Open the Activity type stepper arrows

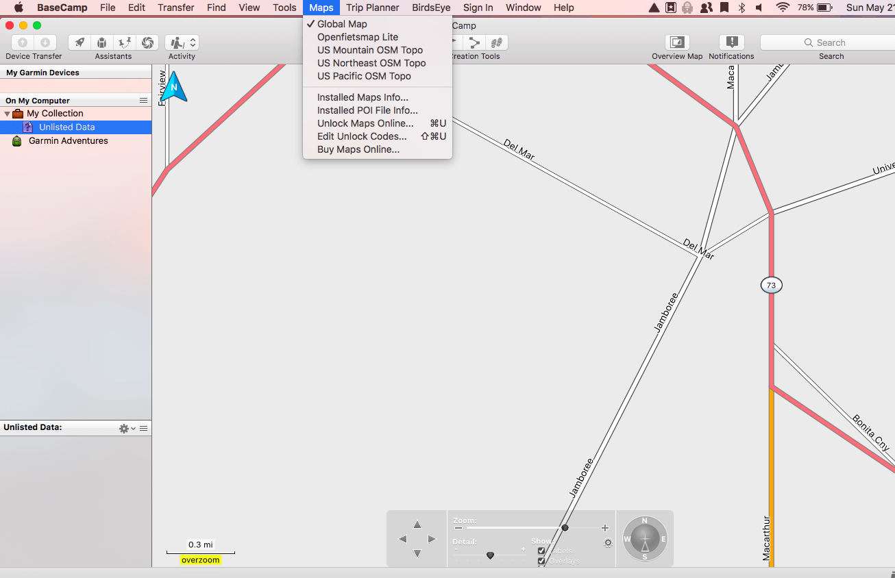tap(193, 42)
